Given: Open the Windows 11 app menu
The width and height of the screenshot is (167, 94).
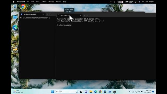Looking at the screenshot, I should click(x=21, y=2).
